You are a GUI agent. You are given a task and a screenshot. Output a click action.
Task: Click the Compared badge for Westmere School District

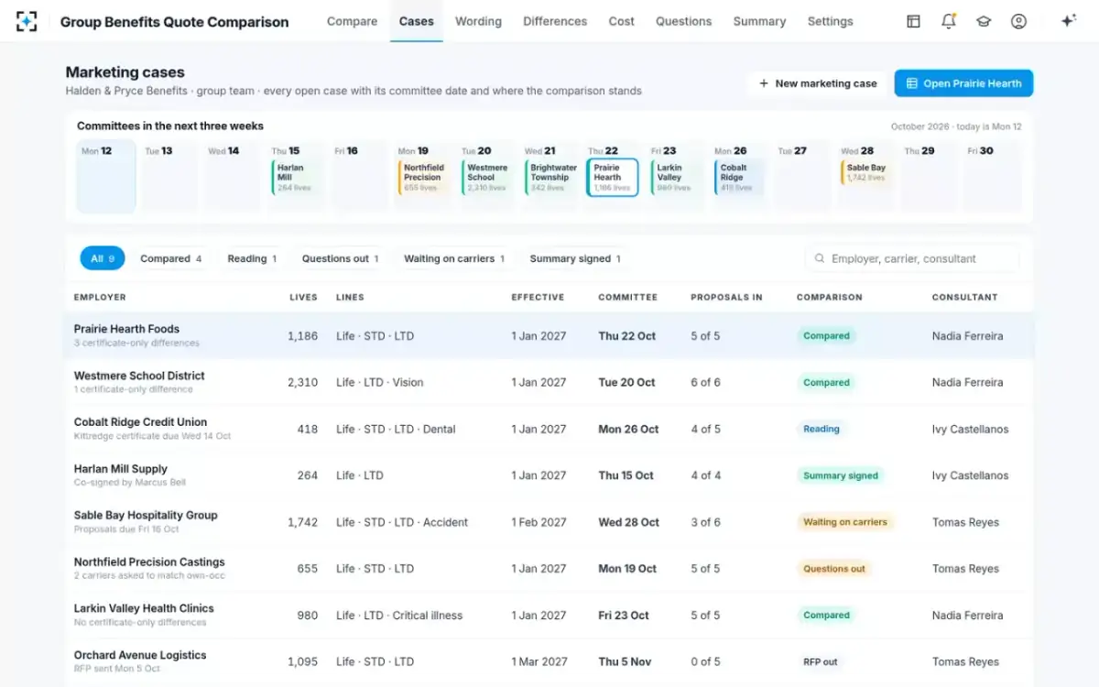[x=827, y=382]
